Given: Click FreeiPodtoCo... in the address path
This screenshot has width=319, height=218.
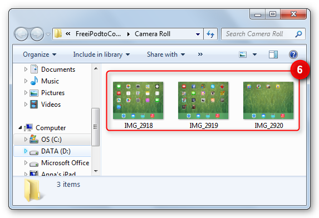Looking at the screenshot, I should (x=98, y=34).
